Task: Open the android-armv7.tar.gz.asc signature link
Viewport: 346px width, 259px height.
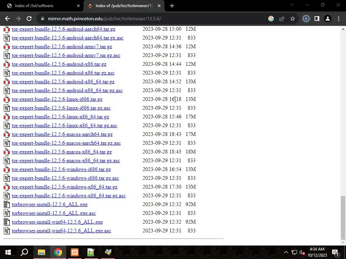Action: point(66,55)
